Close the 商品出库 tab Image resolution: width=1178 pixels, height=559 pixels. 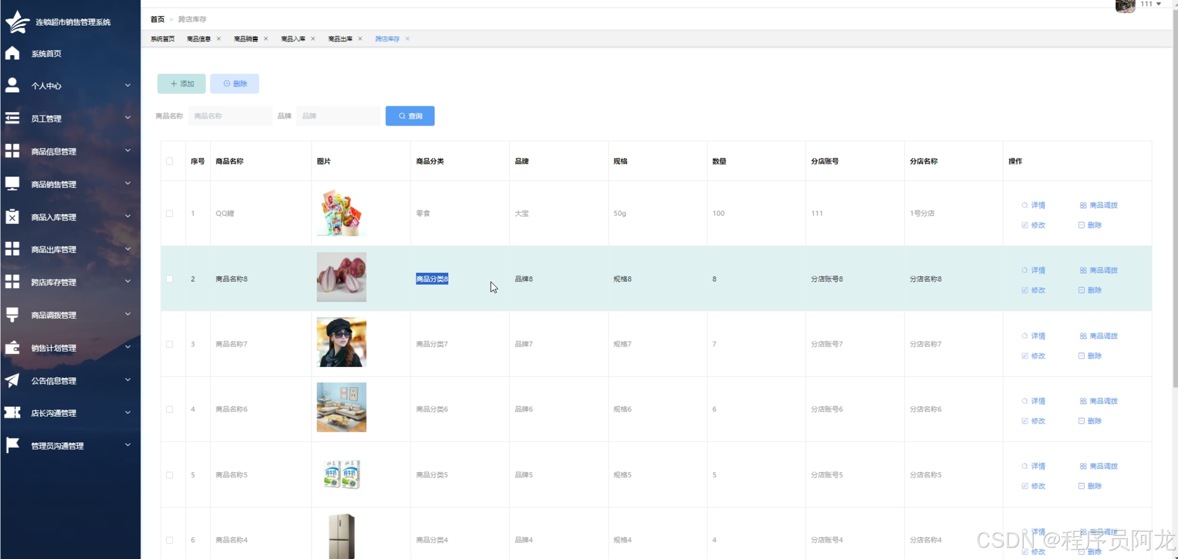pos(360,39)
